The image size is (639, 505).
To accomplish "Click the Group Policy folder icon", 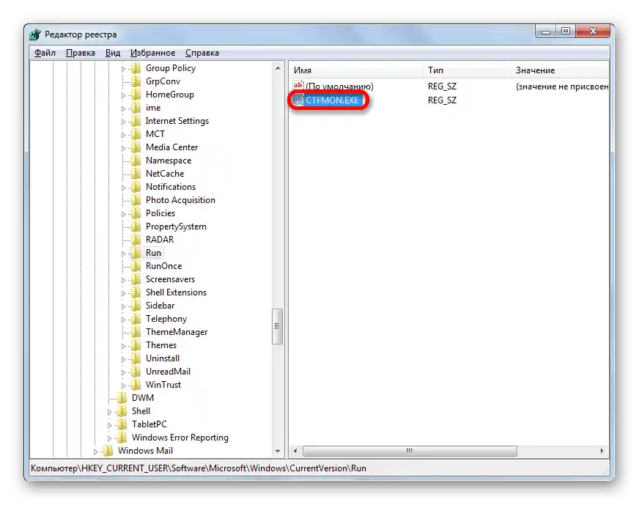I will [x=136, y=68].
